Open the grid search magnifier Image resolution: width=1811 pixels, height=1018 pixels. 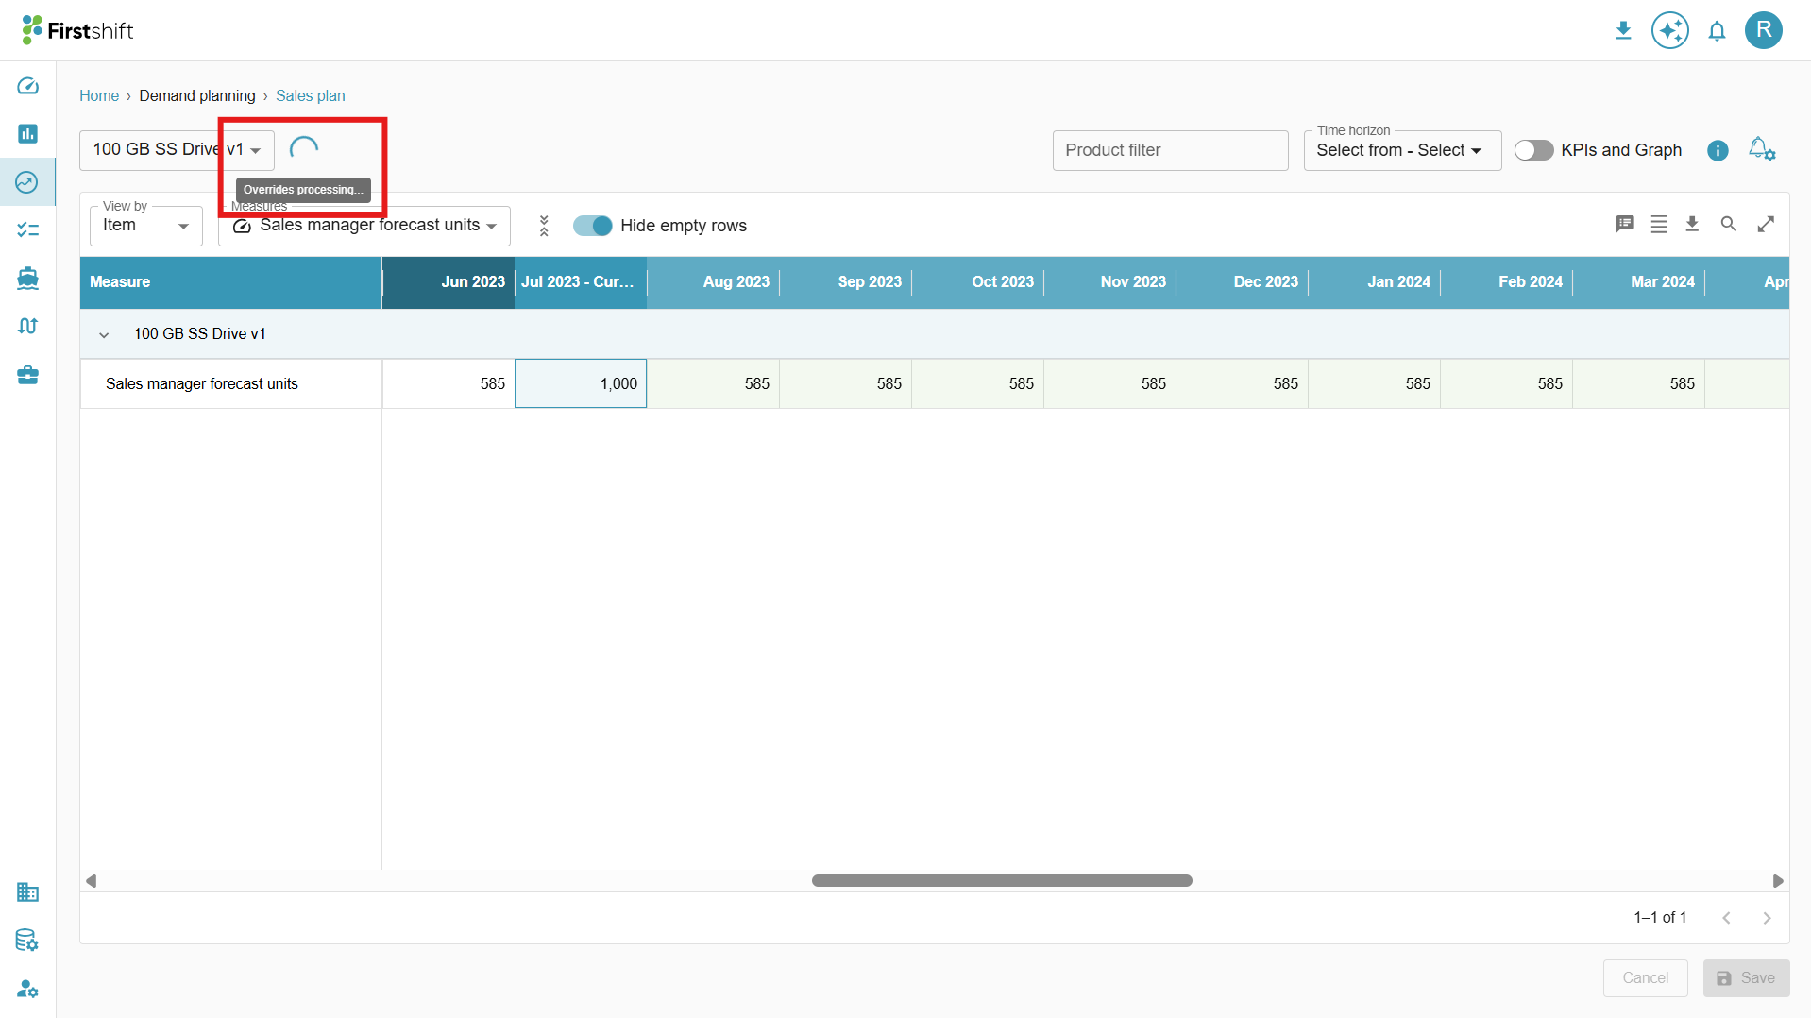coord(1728,224)
